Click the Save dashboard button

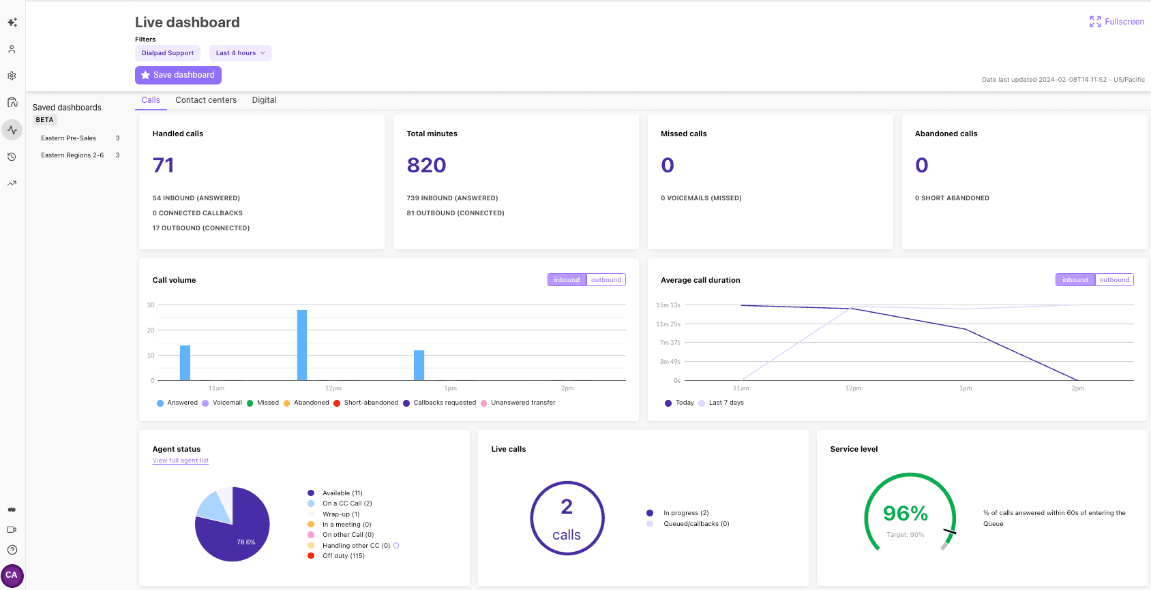pos(178,75)
